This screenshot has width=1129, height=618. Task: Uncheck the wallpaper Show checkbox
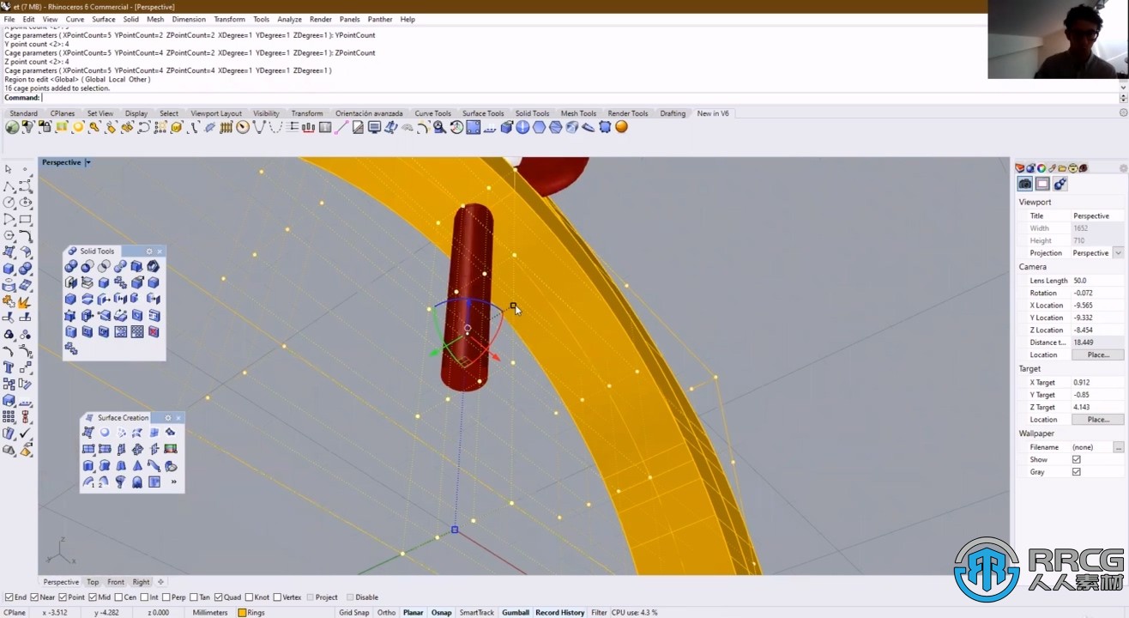coord(1076,459)
